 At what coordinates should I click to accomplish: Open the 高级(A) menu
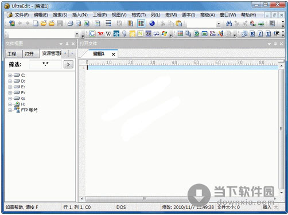point(208,15)
